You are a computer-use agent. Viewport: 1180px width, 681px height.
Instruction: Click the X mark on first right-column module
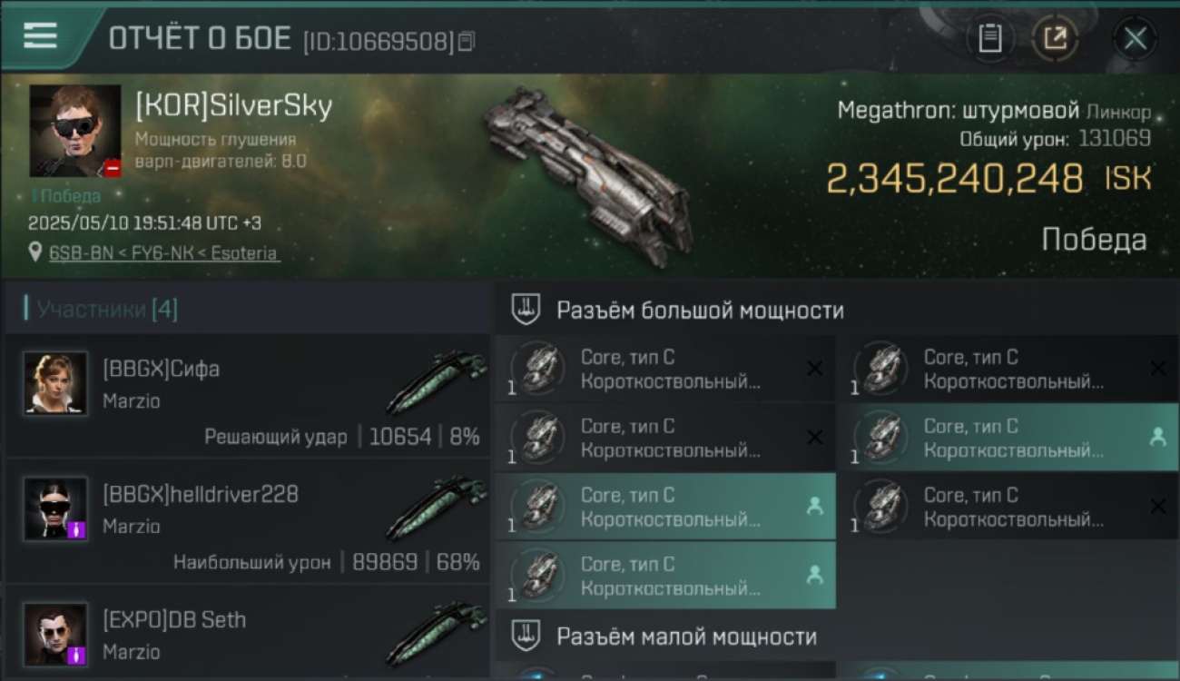1157,369
